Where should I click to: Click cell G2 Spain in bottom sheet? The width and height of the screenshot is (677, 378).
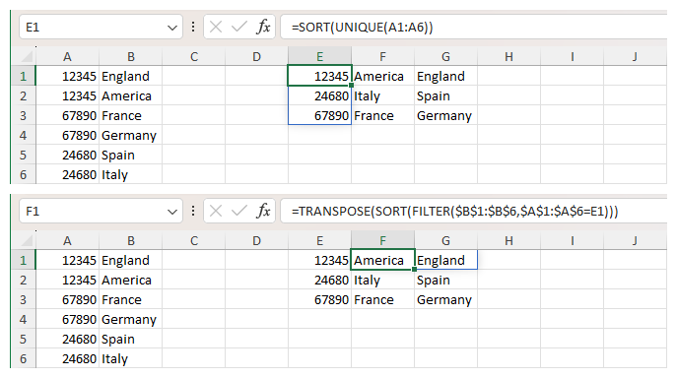coord(446,280)
